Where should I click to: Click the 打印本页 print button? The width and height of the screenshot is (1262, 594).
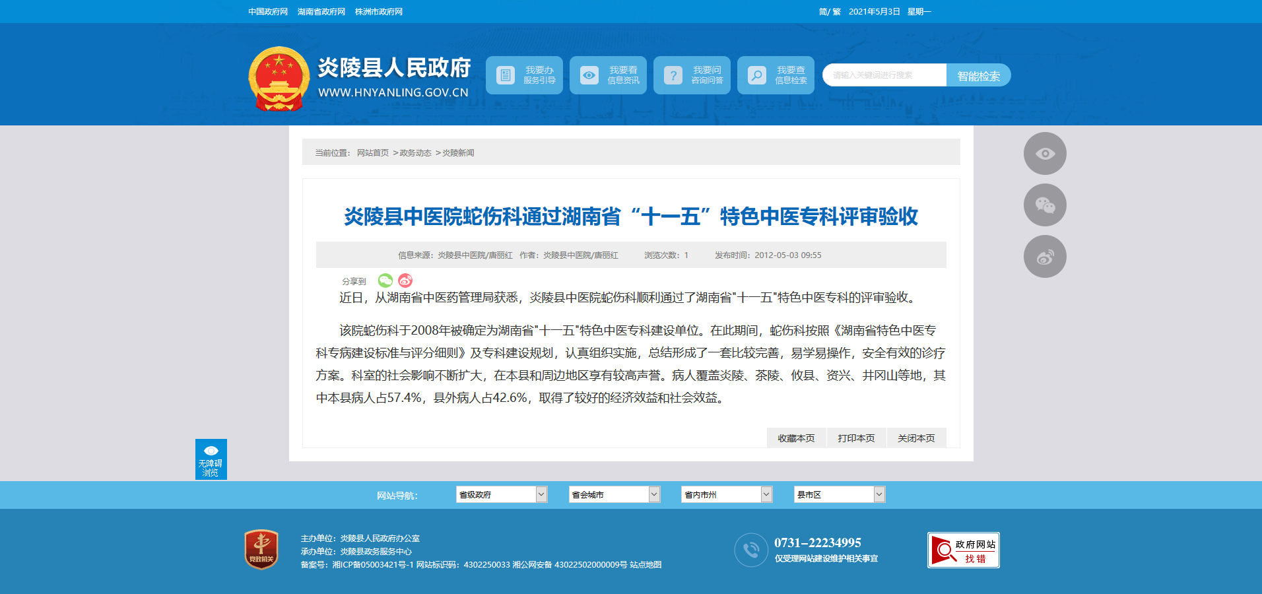click(856, 438)
